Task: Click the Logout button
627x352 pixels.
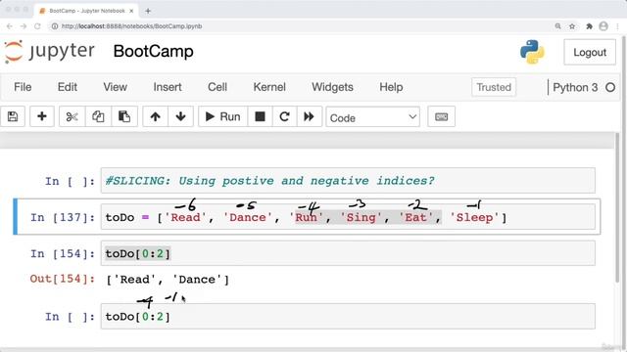Action: [x=590, y=52]
